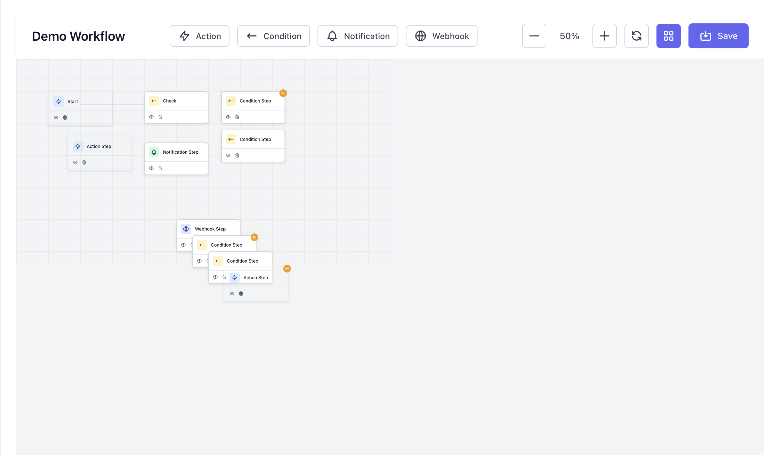Select the Webhook tool in the toolbar

(441, 36)
